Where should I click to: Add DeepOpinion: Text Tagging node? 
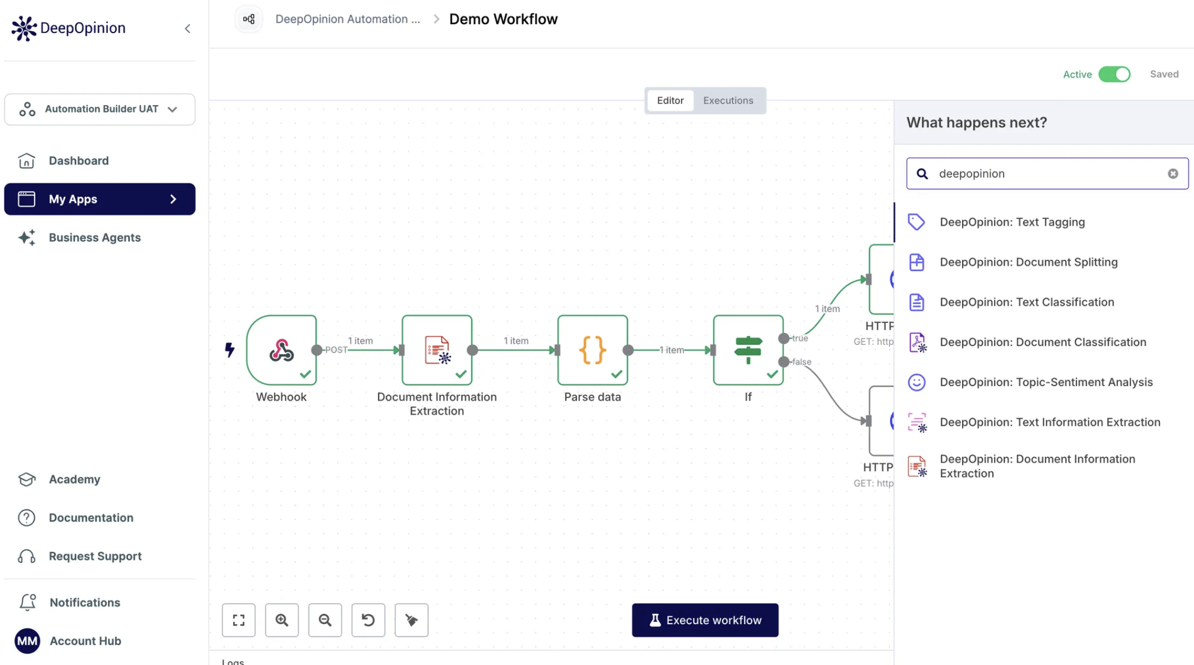point(1044,222)
